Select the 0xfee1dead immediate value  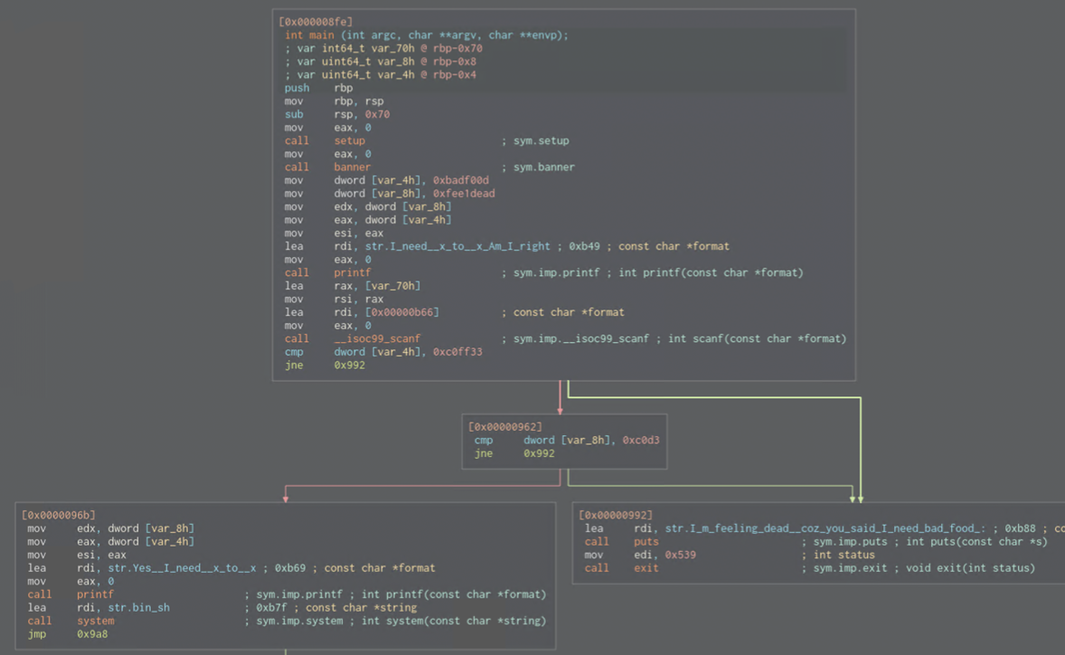[464, 194]
